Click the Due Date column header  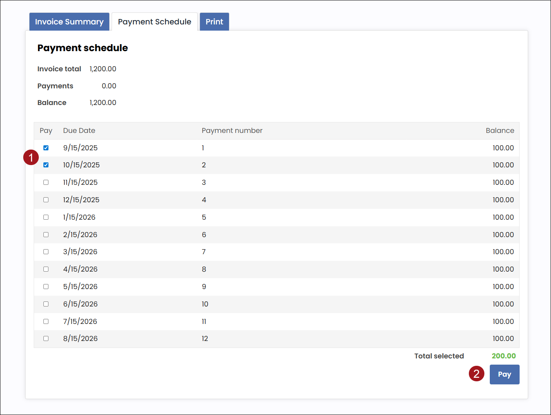pos(79,131)
